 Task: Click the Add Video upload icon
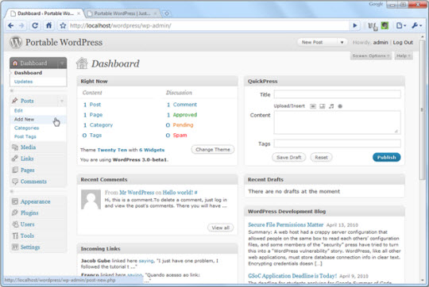(323, 106)
